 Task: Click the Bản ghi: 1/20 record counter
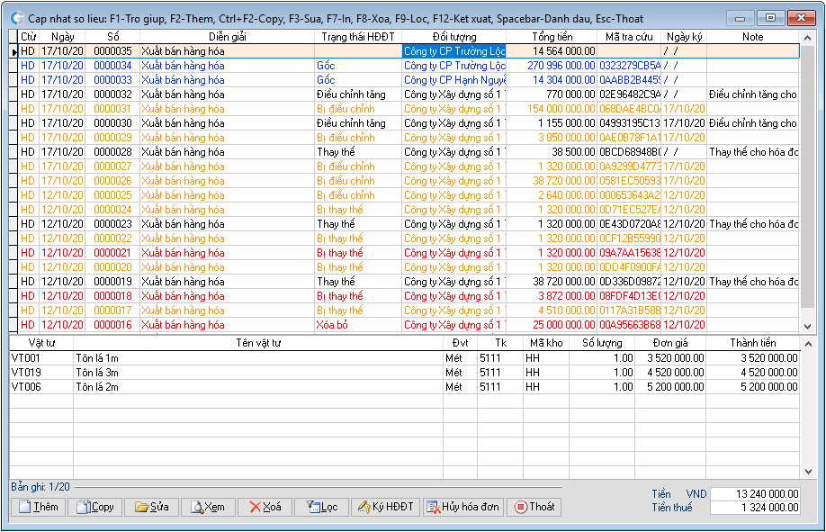(40, 487)
